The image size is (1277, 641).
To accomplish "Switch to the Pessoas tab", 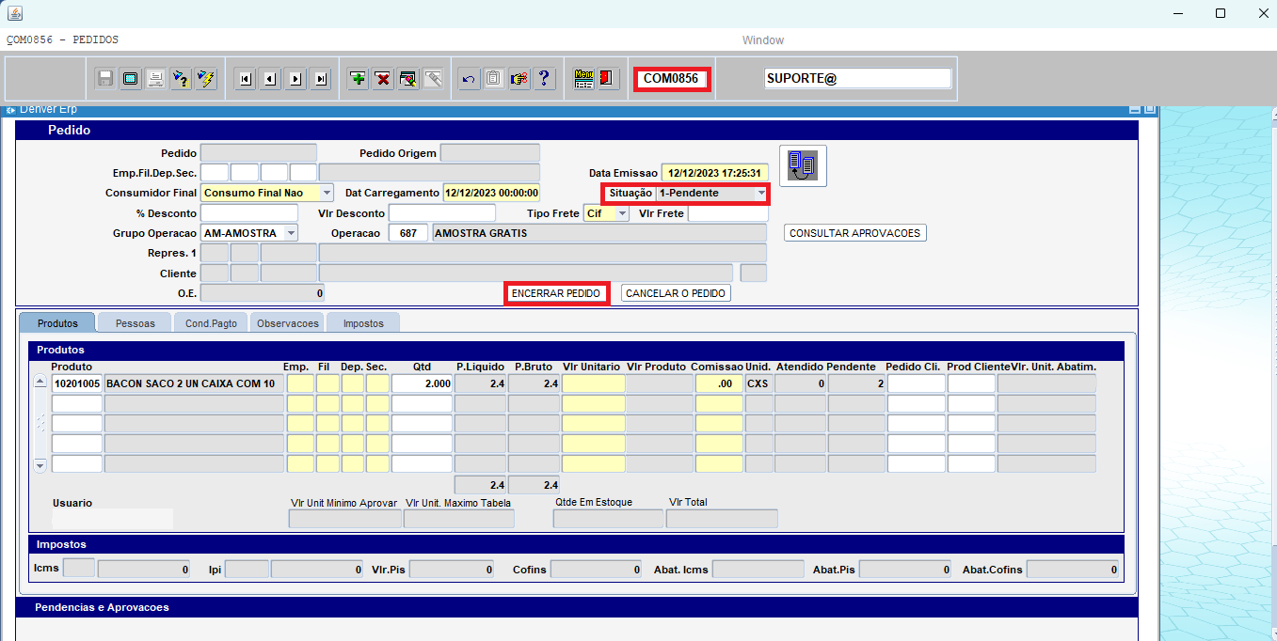I will (x=135, y=322).
